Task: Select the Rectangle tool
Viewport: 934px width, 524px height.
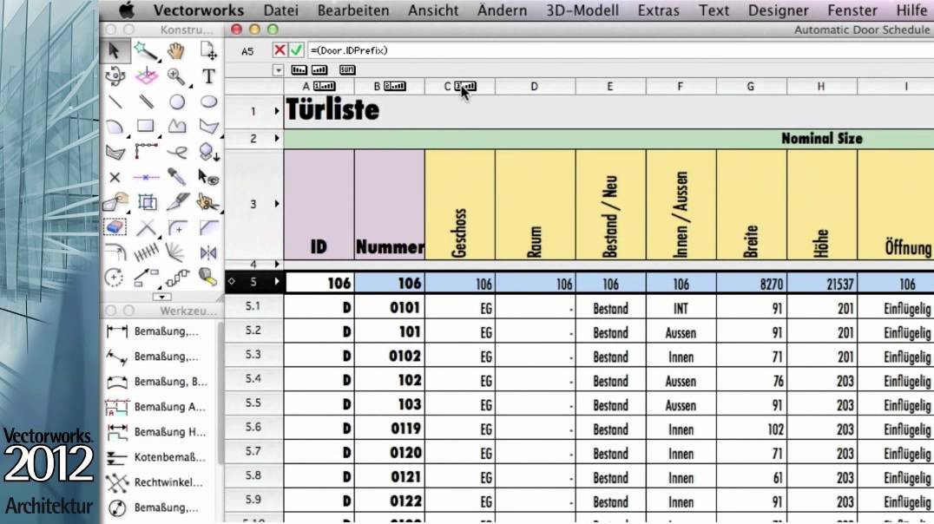Action: [145, 127]
